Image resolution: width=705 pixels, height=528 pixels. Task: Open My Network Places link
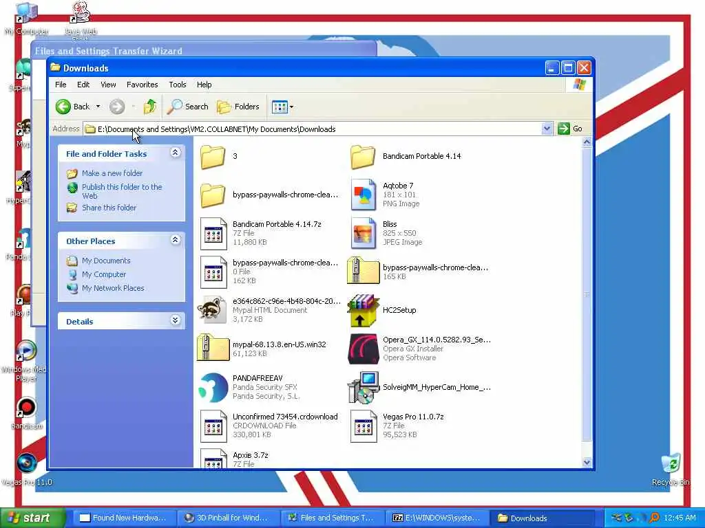coord(113,288)
